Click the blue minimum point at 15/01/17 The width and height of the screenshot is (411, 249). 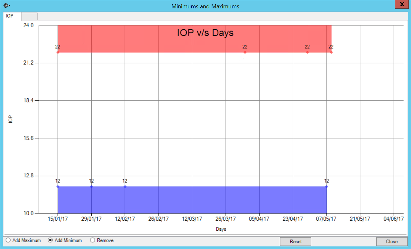tap(58, 186)
